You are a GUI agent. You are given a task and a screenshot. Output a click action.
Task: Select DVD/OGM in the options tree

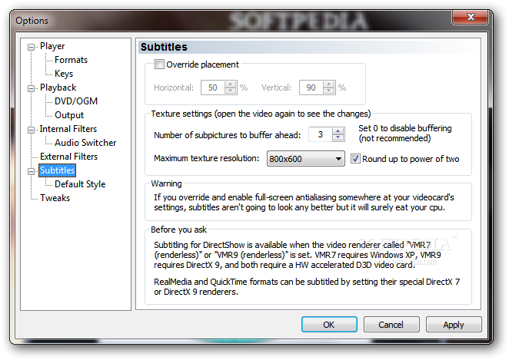pyautogui.click(x=76, y=101)
